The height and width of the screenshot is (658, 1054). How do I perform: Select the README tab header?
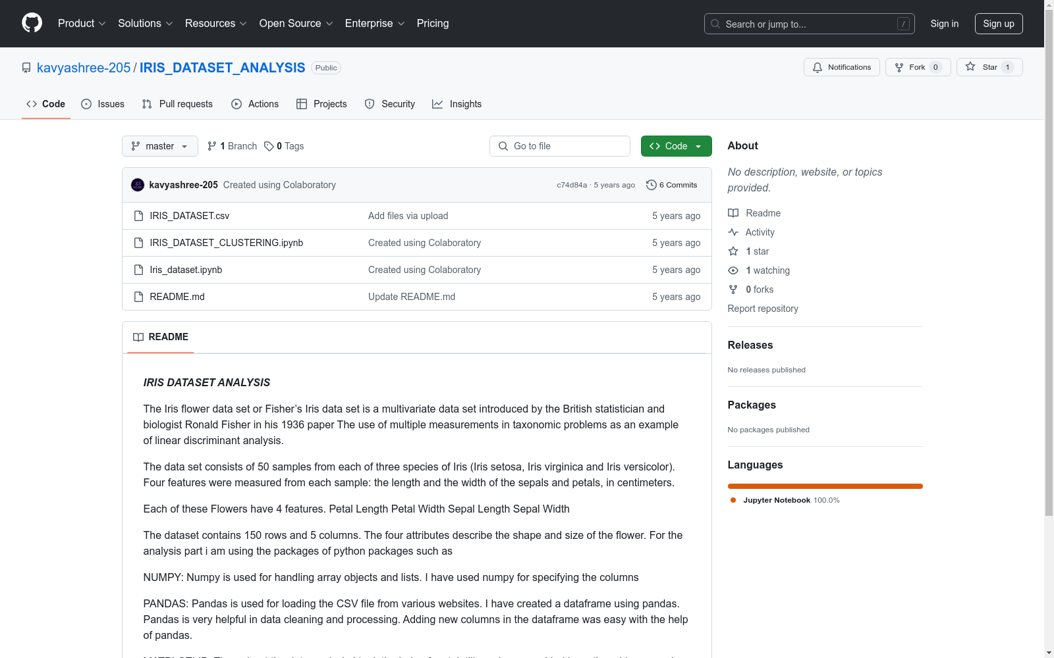click(x=161, y=337)
